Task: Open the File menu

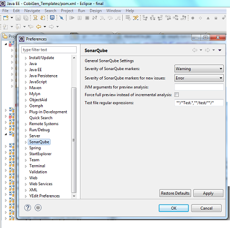Action: coord(6,11)
